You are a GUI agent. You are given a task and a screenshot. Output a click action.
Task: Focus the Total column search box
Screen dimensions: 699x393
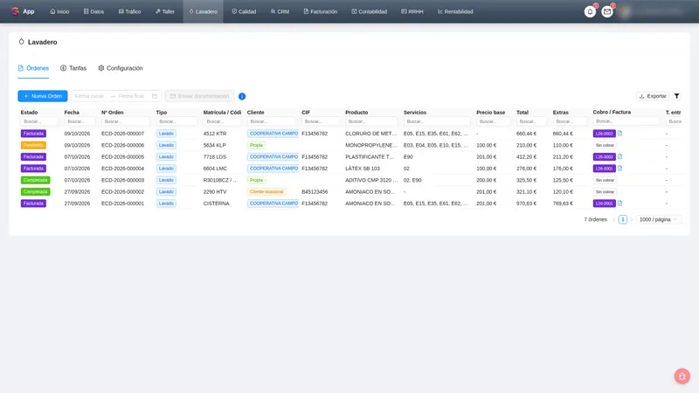click(x=532, y=121)
